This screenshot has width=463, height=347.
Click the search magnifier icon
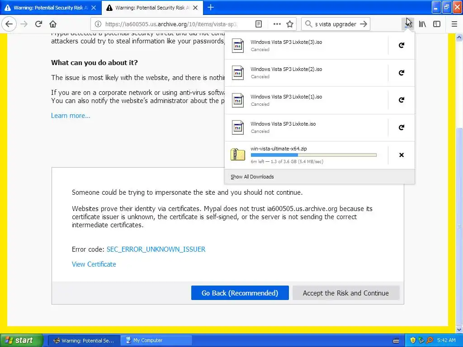(x=308, y=24)
